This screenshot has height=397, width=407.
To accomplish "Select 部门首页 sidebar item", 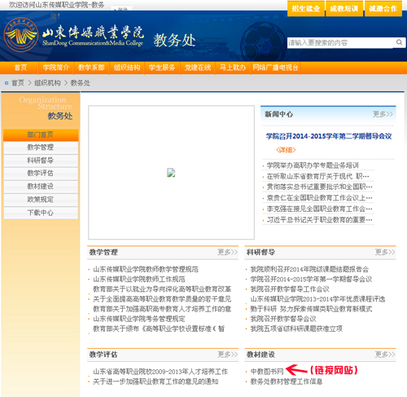I will tap(41, 135).
